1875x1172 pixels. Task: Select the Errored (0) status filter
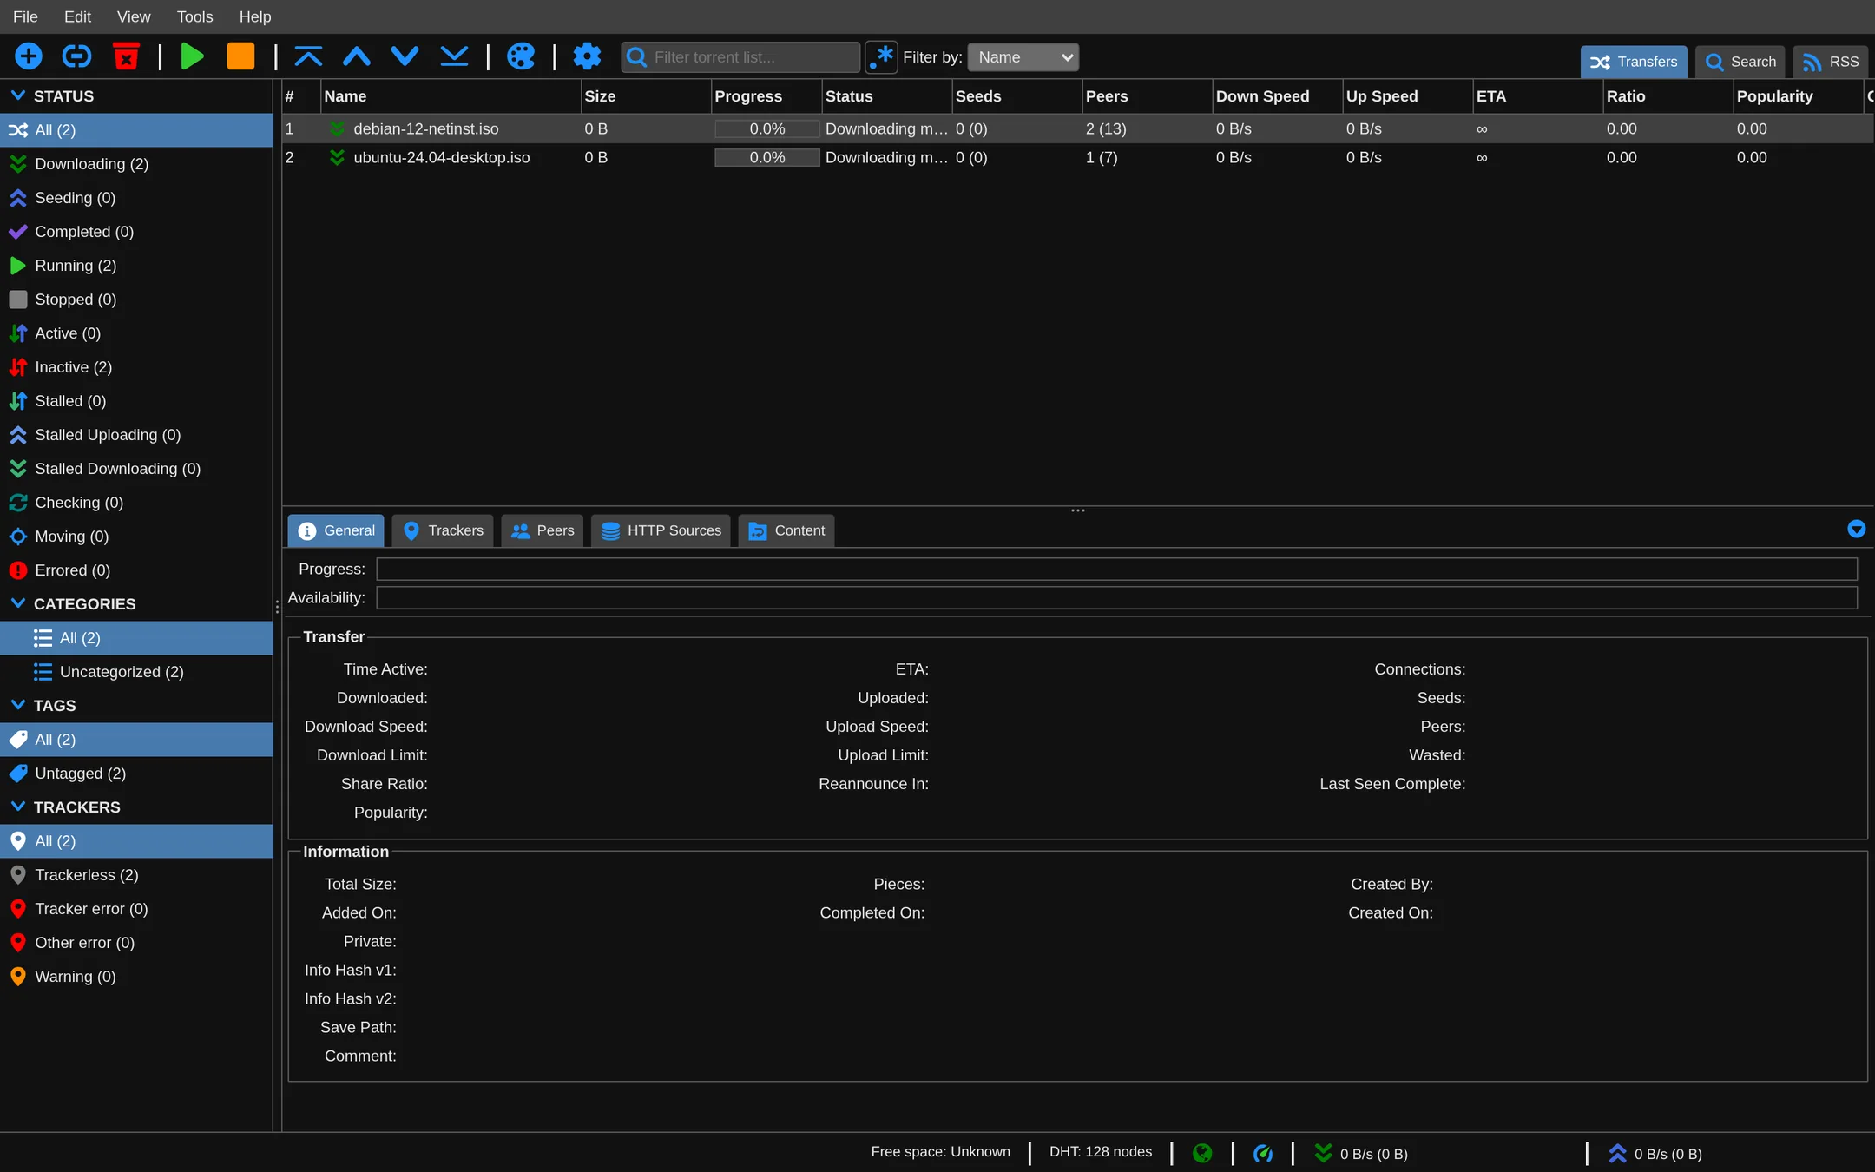point(136,570)
